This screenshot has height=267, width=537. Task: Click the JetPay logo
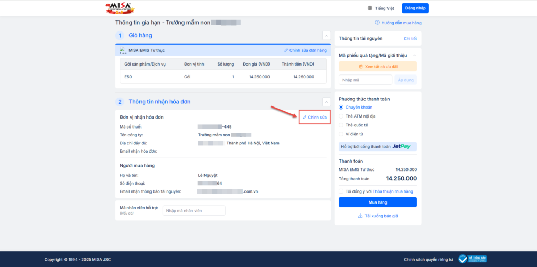click(401, 147)
